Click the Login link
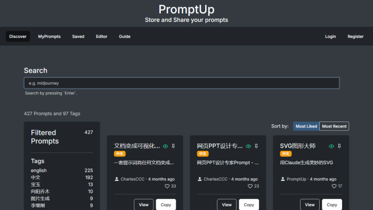The height and width of the screenshot is (210, 373). (330, 36)
